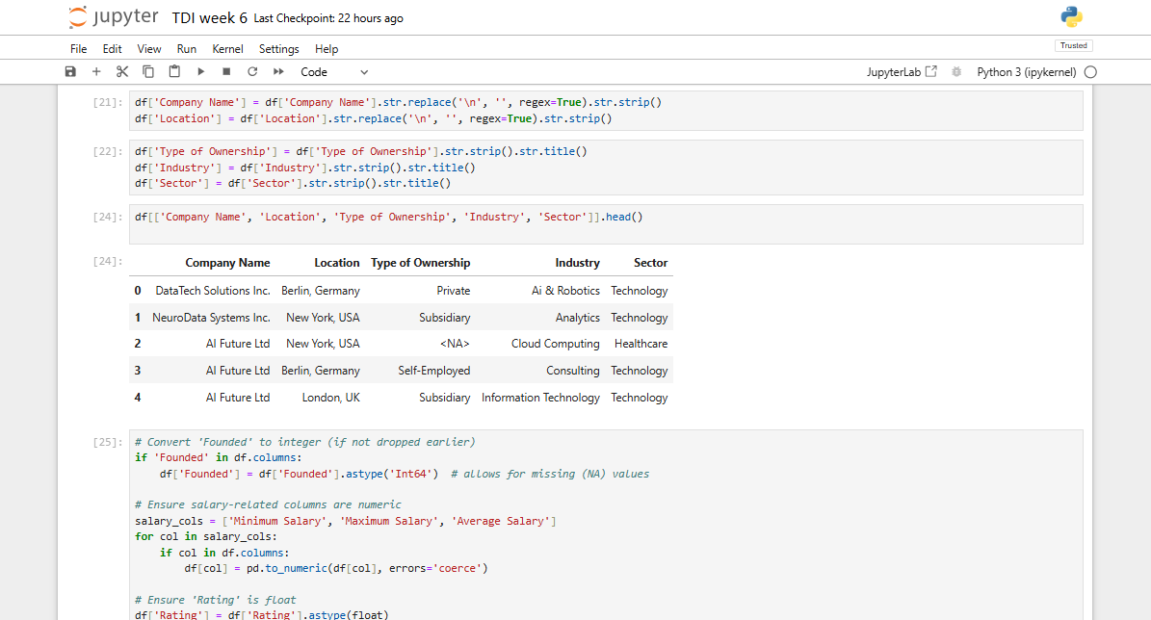Copy the selected cell
Image resolution: width=1151 pixels, height=620 pixels.
pyautogui.click(x=148, y=72)
